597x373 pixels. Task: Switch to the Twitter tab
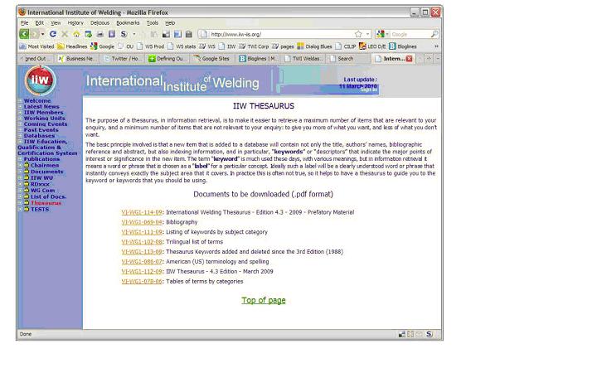pos(123,59)
